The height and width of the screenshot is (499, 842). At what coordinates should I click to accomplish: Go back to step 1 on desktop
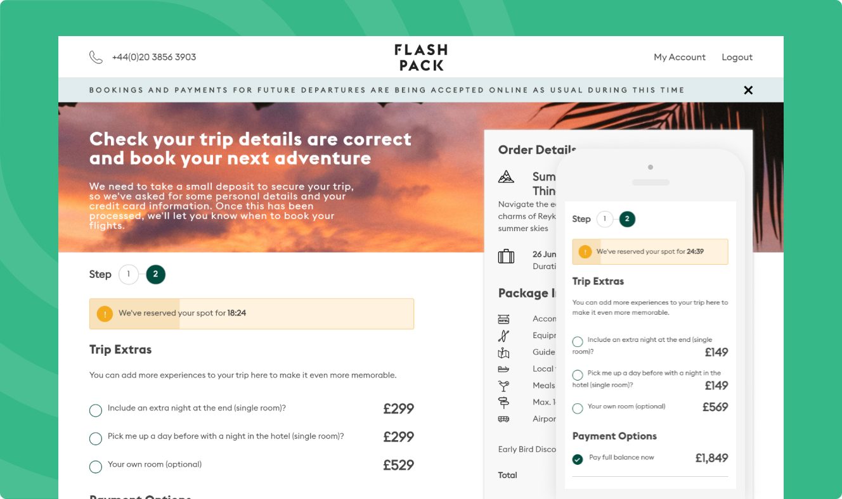point(129,274)
